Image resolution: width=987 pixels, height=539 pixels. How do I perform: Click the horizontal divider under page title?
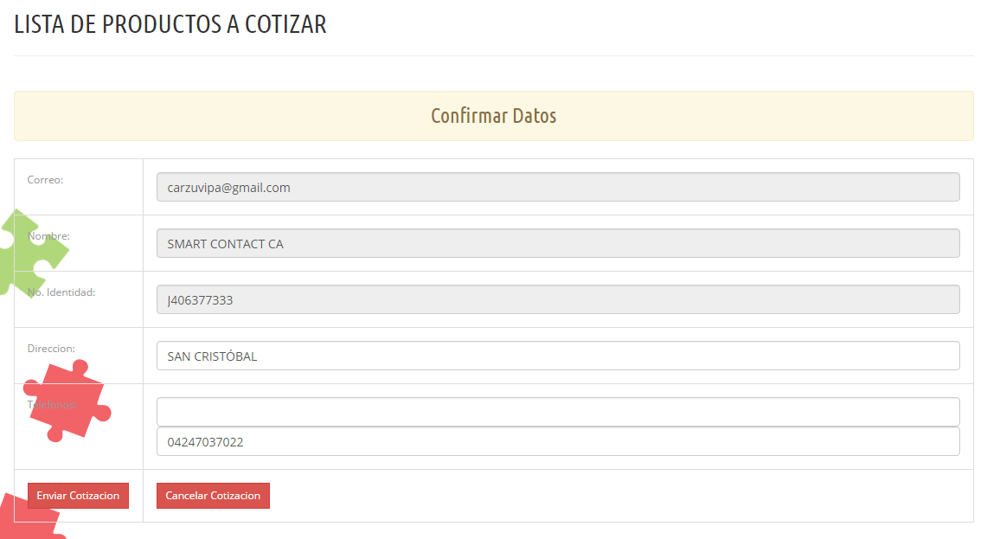click(493, 56)
